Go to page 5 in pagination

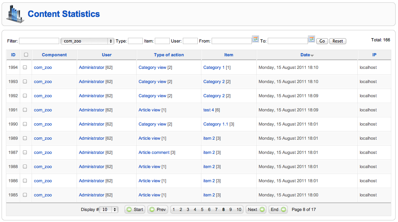pos(202,209)
